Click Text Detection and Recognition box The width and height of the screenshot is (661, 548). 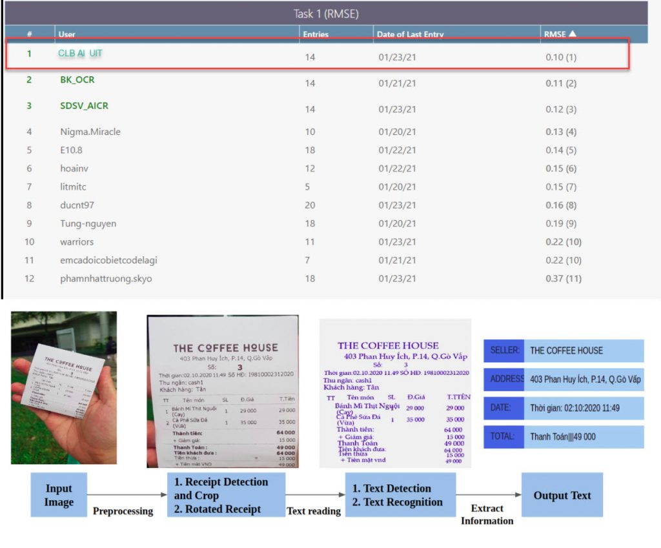400,495
